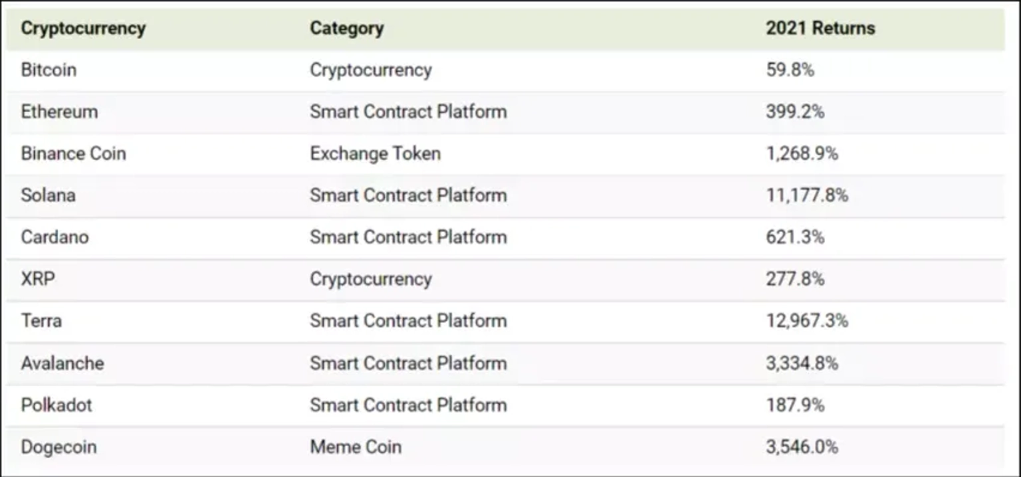The image size is (1021, 477).
Task: Click the 12,967.3% return value
Action: click(x=807, y=321)
